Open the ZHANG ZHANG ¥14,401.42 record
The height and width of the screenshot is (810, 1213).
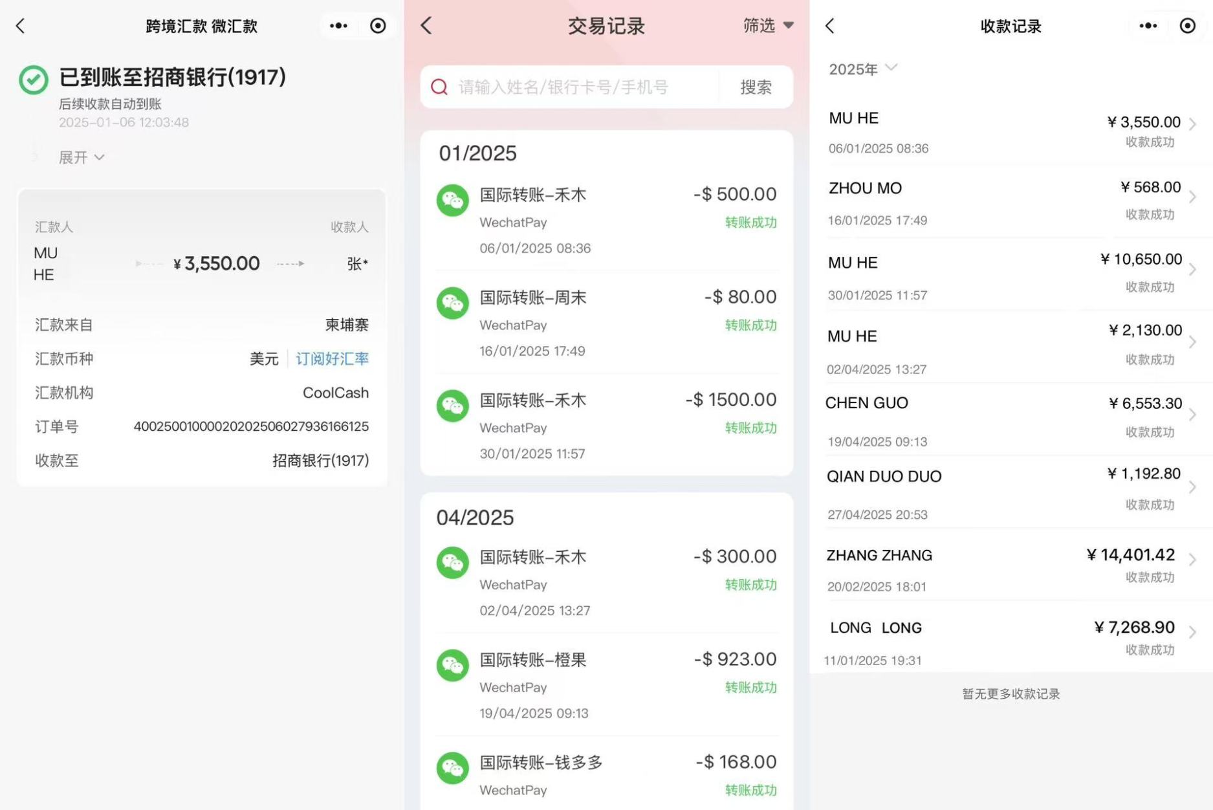pos(1011,569)
